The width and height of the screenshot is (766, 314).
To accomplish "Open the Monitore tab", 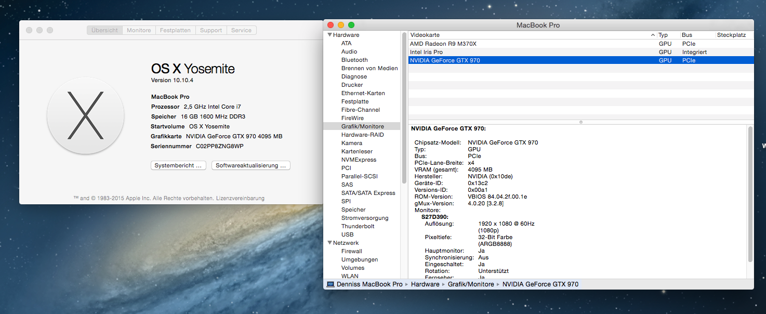I will pos(139,30).
